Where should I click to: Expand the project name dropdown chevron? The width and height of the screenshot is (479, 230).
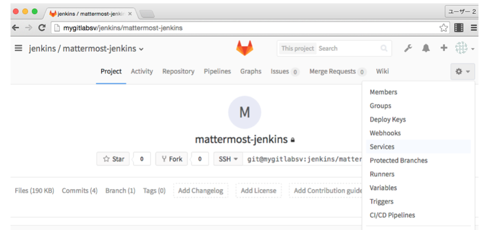(x=141, y=49)
